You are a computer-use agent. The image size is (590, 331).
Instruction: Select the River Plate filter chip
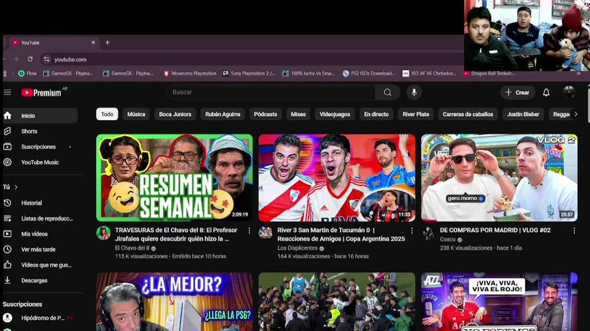416,114
